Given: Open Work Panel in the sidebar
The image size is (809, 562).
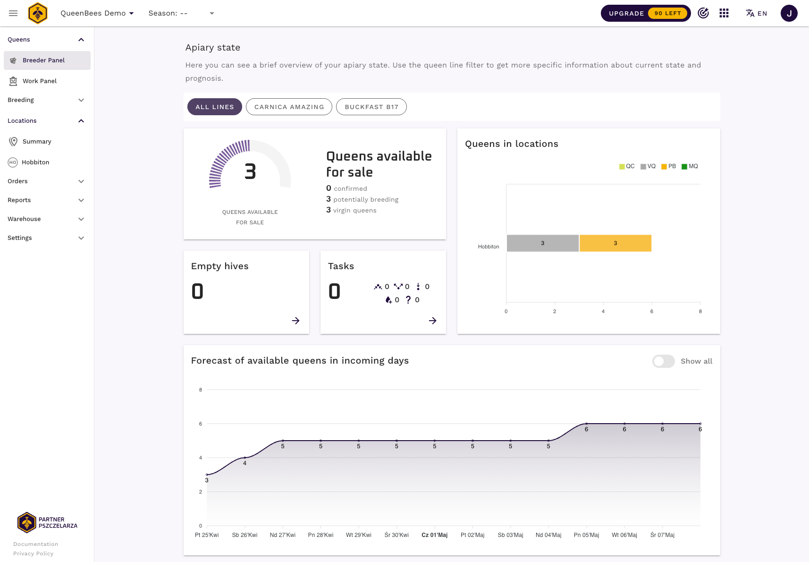Looking at the screenshot, I should 40,81.
